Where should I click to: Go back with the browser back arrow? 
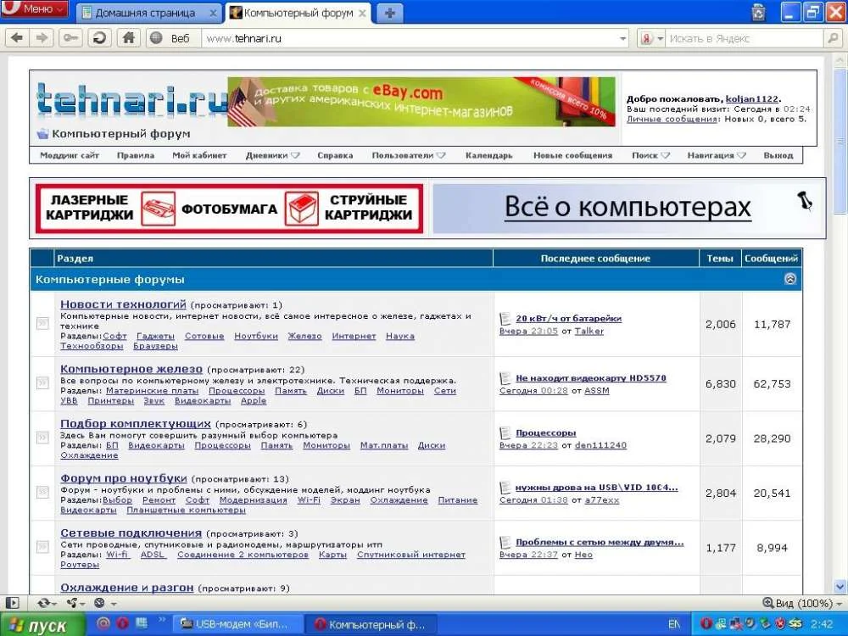point(17,38)
